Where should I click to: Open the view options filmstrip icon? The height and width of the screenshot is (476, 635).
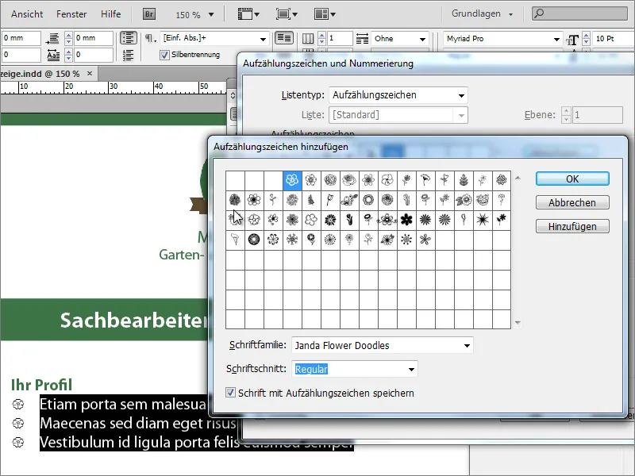tap(248, 14)
